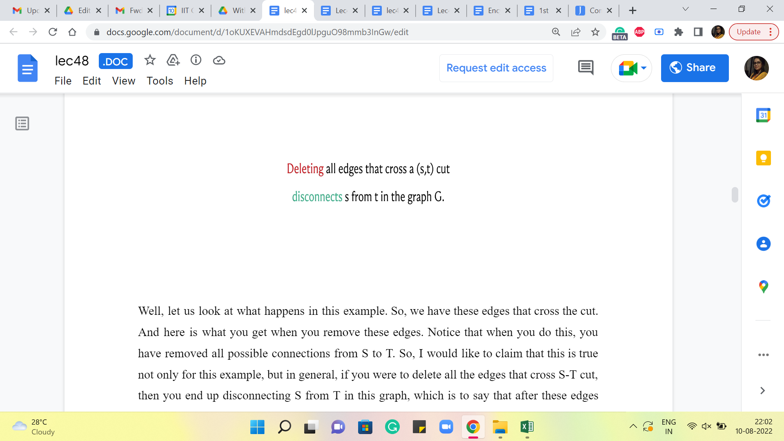
Task: Open the document details info icon
Action: pyautogui.click(x=196, y=60)
